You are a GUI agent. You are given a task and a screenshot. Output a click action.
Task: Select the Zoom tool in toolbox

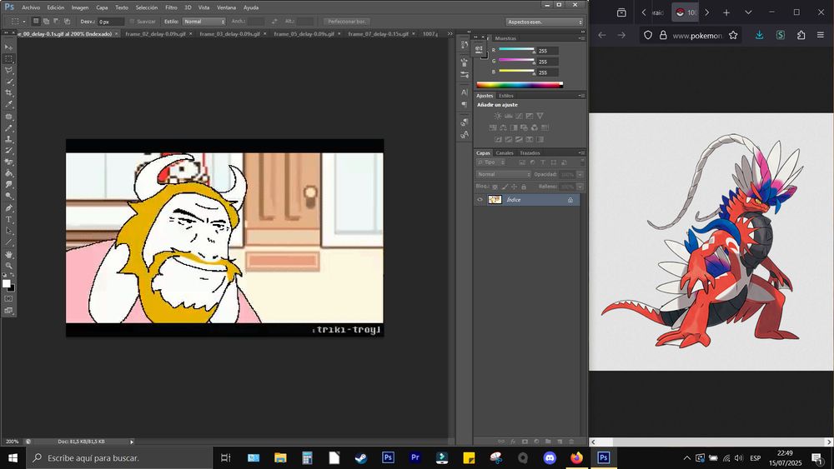[8, 266]
